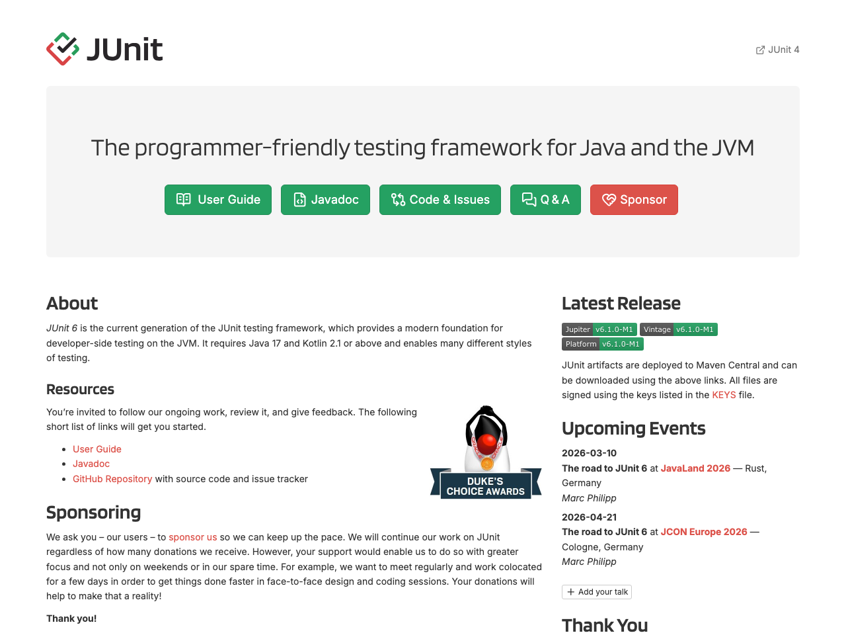Click the heart icon on Sponsor button
The width and height of the screenshot is (846, 635).
point(610,199)
